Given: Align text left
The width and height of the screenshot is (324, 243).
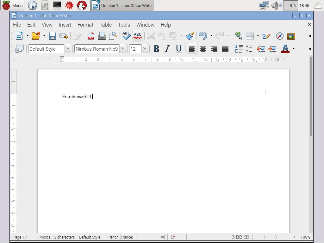Looking at the screenshot, I should (192, 49).
